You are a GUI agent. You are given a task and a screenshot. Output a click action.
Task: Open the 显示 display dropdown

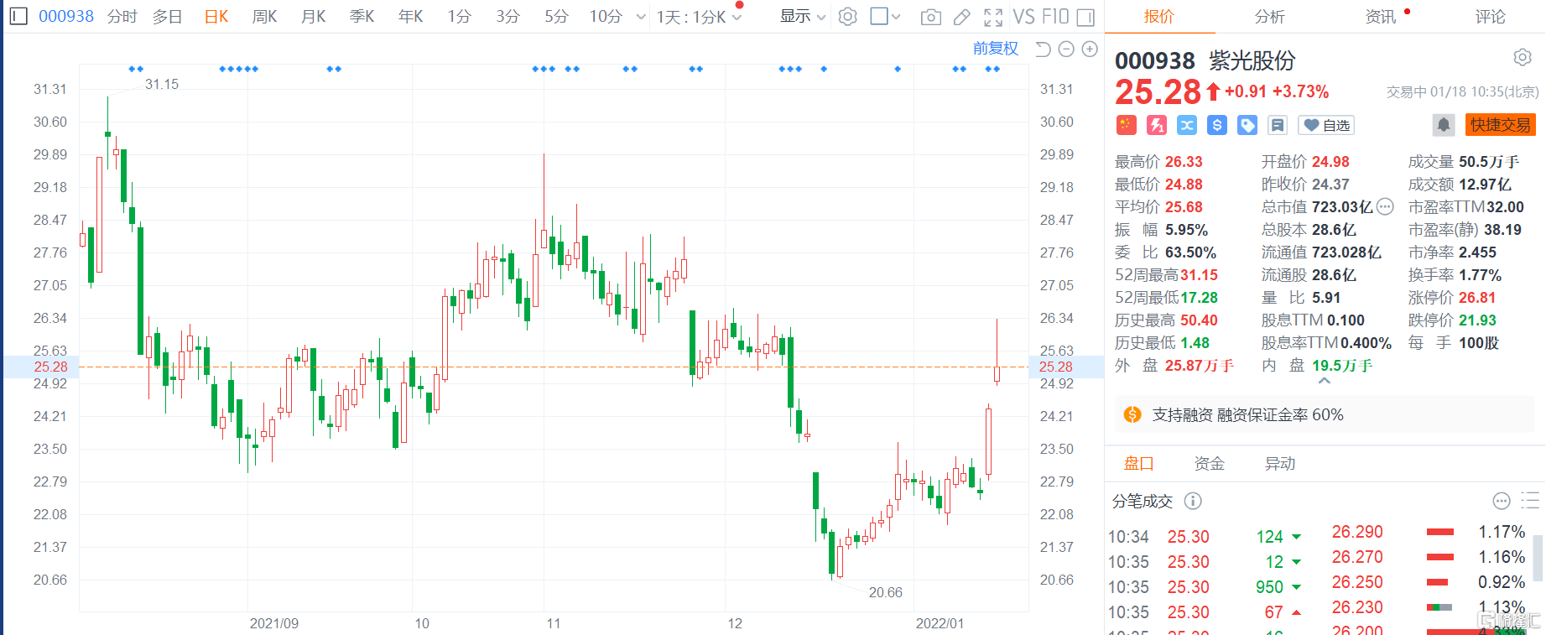click(802, 17)
